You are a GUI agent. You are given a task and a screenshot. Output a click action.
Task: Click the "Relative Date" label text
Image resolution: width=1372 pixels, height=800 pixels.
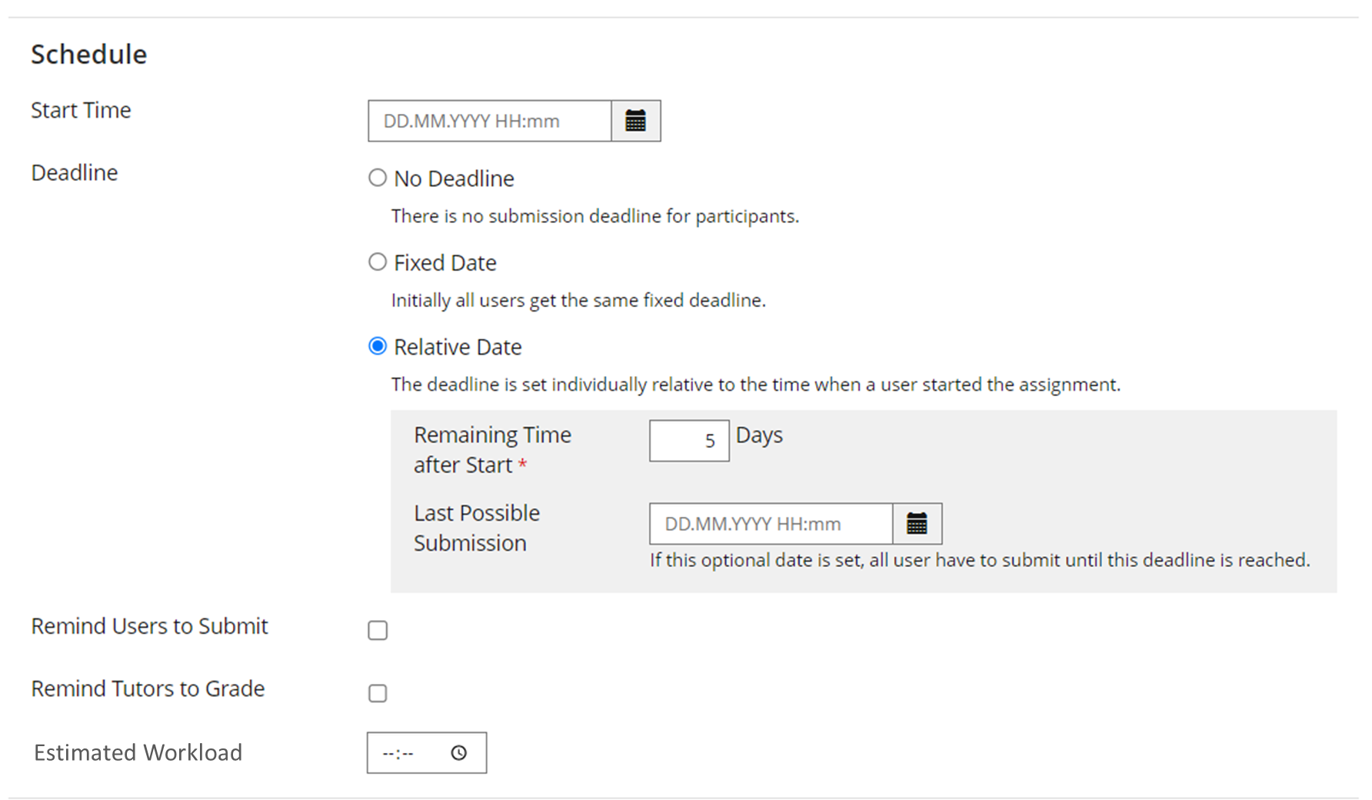pyautogui.click(x=458, y=347)
